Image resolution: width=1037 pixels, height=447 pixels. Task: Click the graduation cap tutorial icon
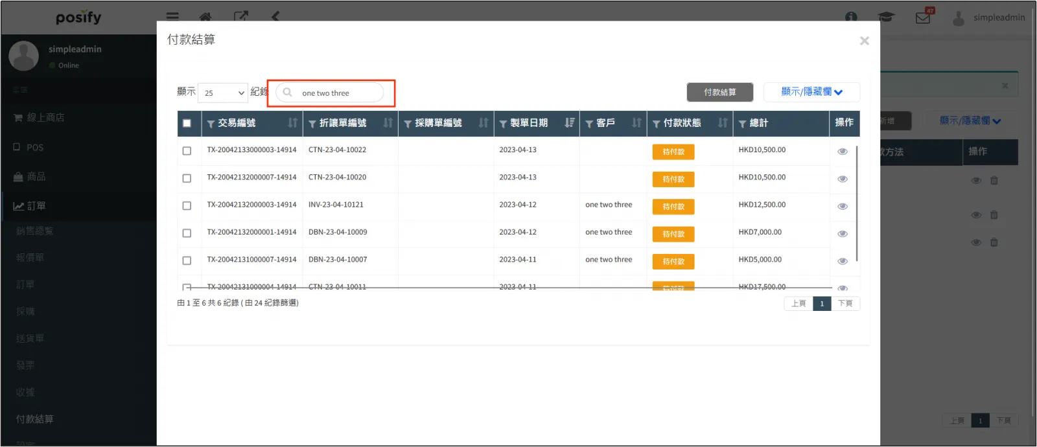886,17
